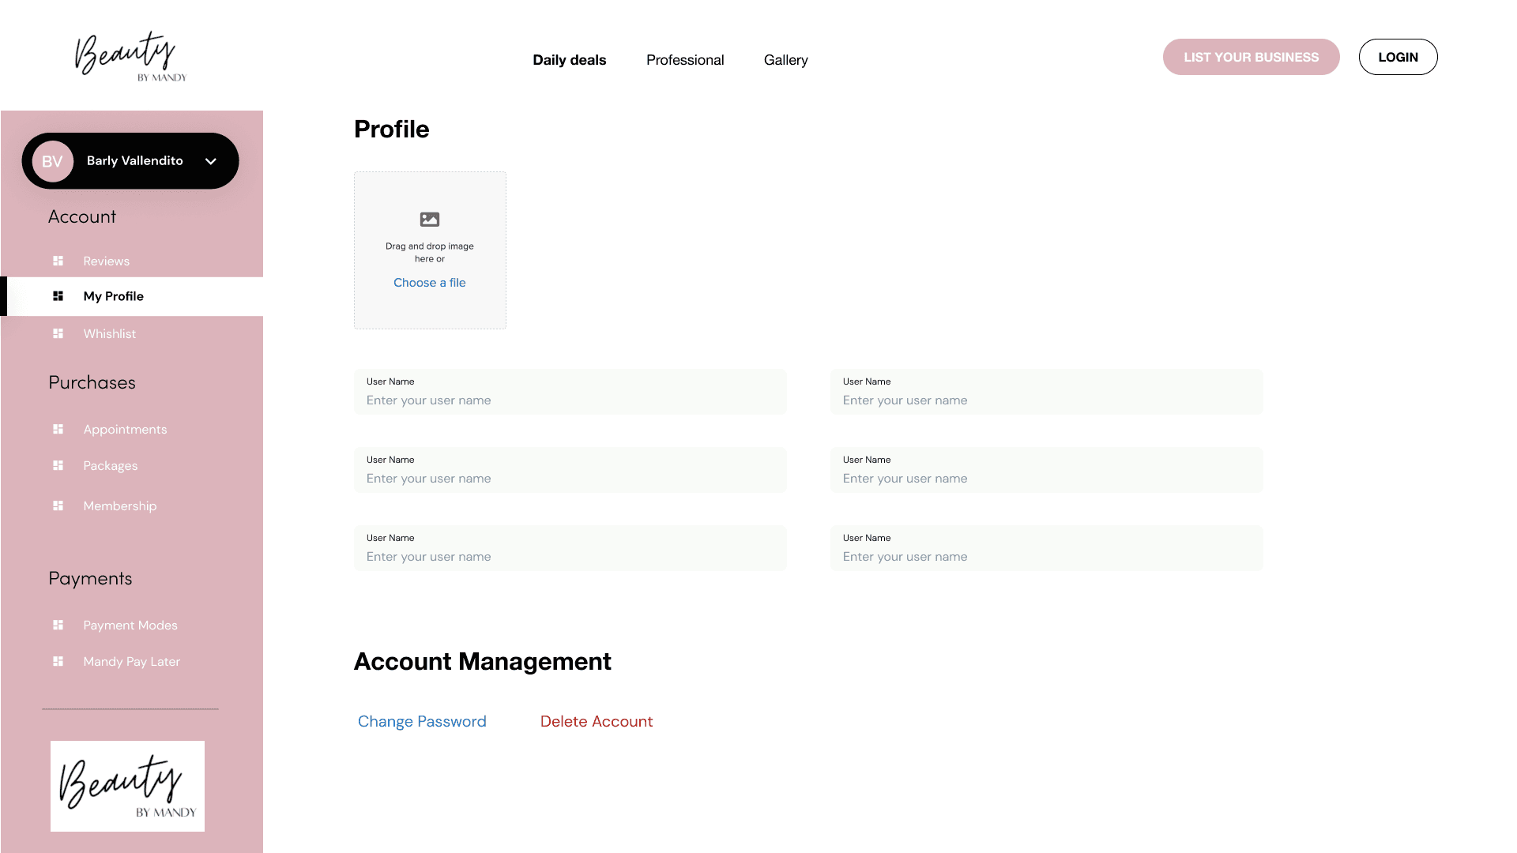
Task: Click the image upload icon in drop zone
Action: click(x=430, y=219)
